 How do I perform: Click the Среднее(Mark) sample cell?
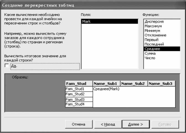point(106,89)
